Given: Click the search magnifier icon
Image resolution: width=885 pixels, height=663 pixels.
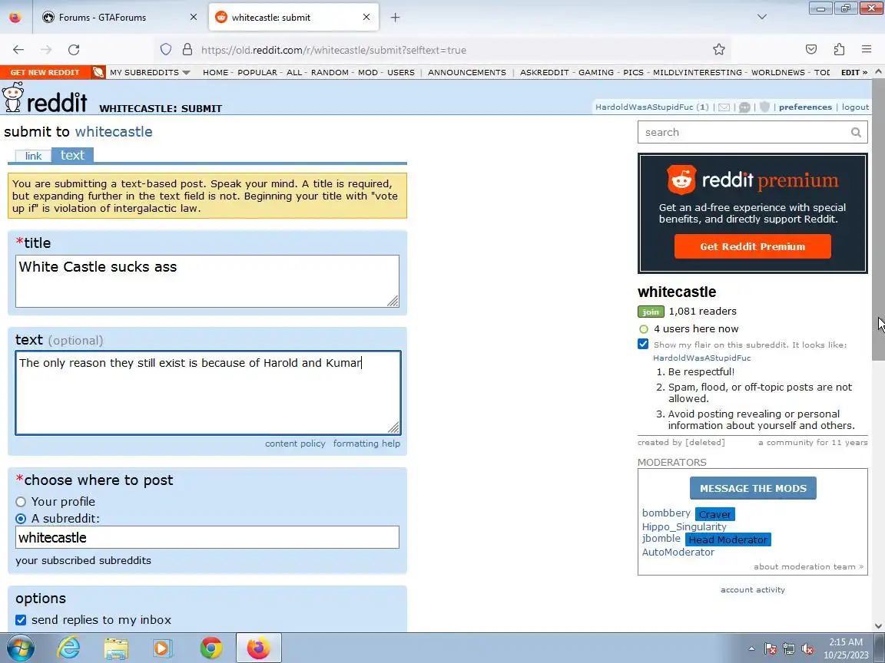Looking at the screenshot, I should pos(857,133).
